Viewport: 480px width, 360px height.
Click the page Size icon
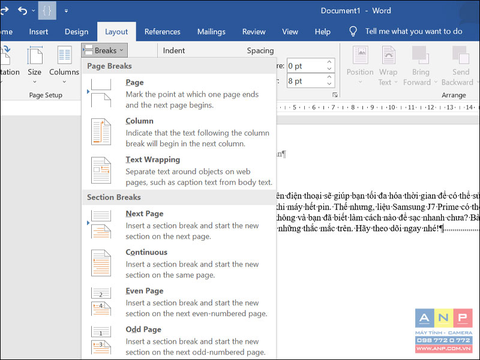point(35,55)
